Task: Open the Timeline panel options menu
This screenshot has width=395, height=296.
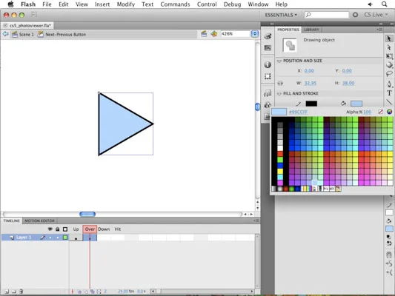Action: [256, 221]
